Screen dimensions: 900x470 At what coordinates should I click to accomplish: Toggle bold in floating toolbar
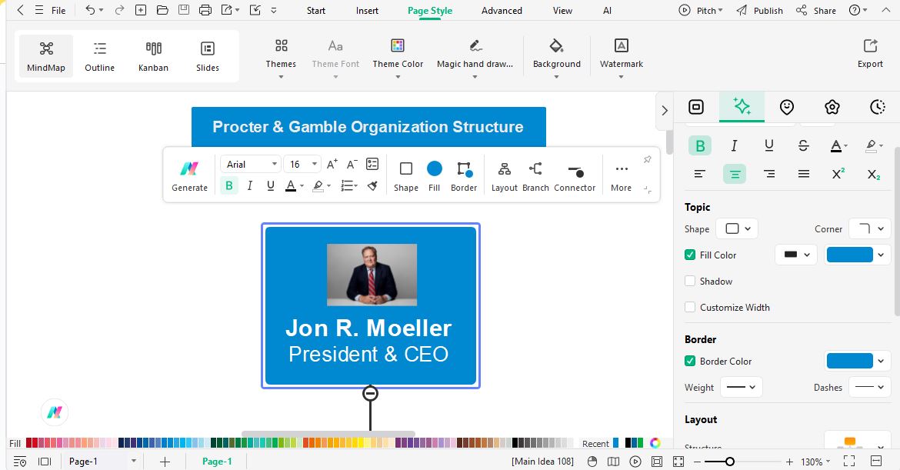229,185
